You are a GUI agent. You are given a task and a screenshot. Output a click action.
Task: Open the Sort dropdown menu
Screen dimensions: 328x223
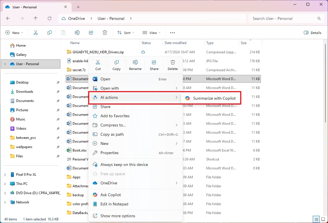(x=126, y=33)
